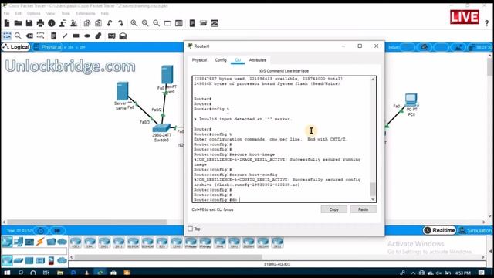This screenshot has height=278, width=494.
Task: Open File Explorer from taskbar
Action: pos(60,273)
